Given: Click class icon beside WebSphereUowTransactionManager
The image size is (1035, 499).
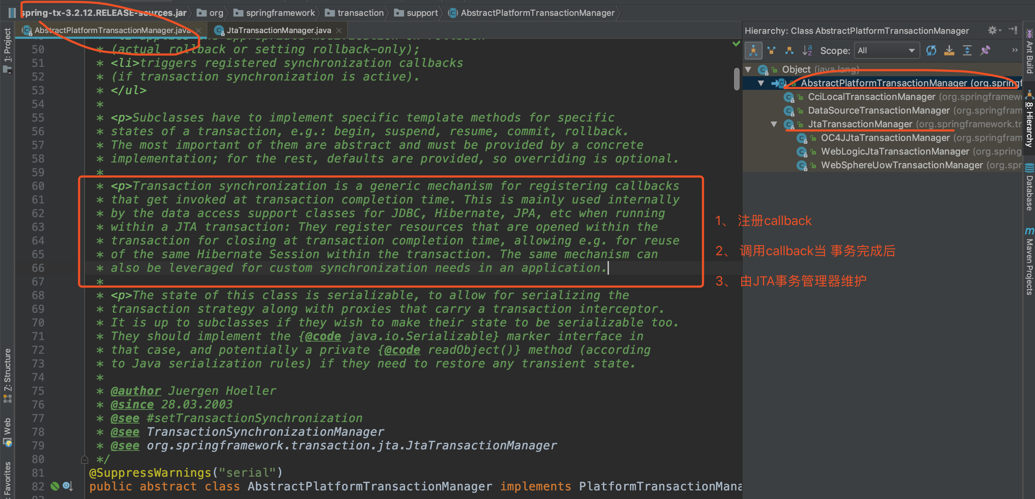Looking at the screenshot, I should [x=802, y=165].
